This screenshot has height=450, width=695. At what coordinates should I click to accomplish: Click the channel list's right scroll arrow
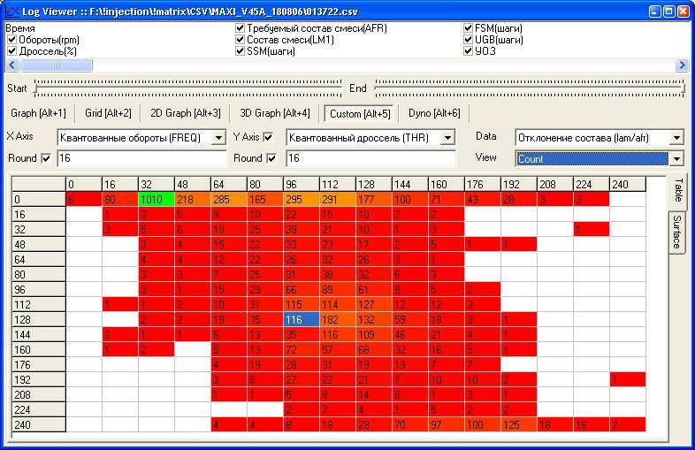tap(682, 65)
